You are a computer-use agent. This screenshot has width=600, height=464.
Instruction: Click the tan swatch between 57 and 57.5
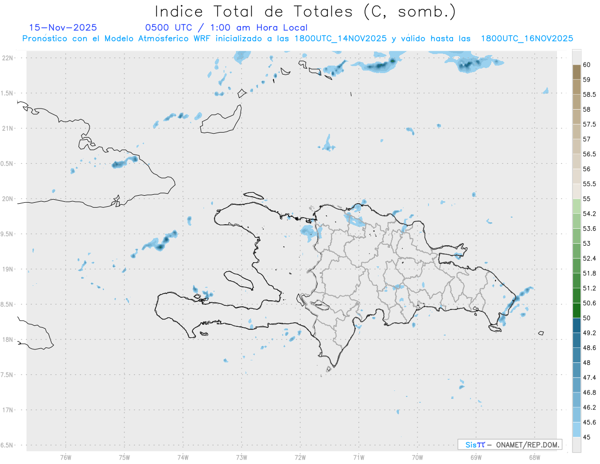[576, 132]
